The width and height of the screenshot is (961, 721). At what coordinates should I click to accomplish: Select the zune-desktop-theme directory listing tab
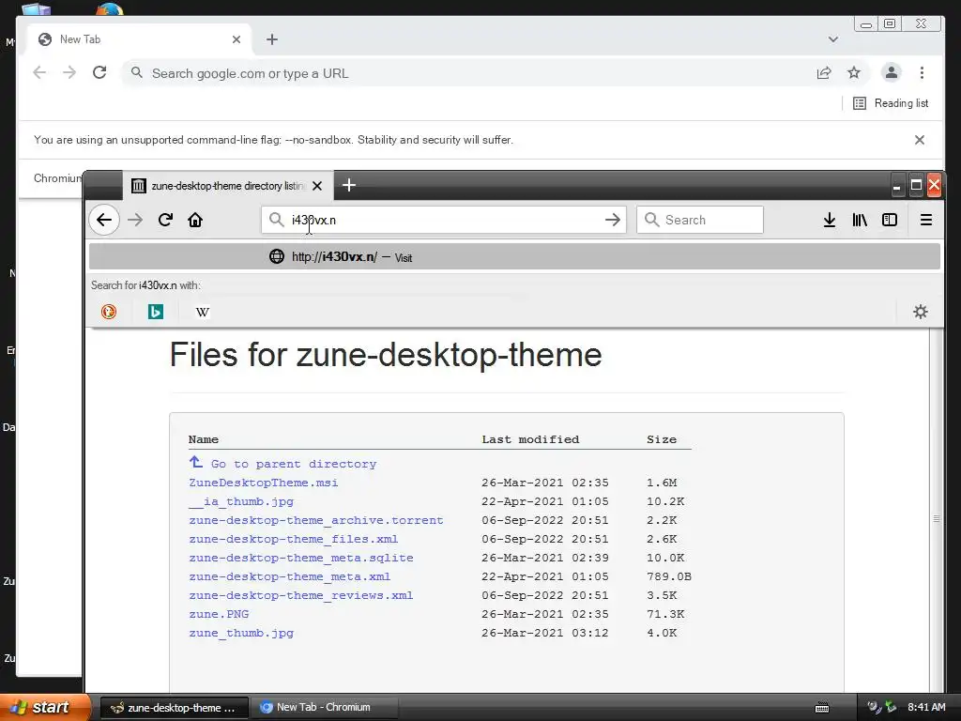(228, 186)
